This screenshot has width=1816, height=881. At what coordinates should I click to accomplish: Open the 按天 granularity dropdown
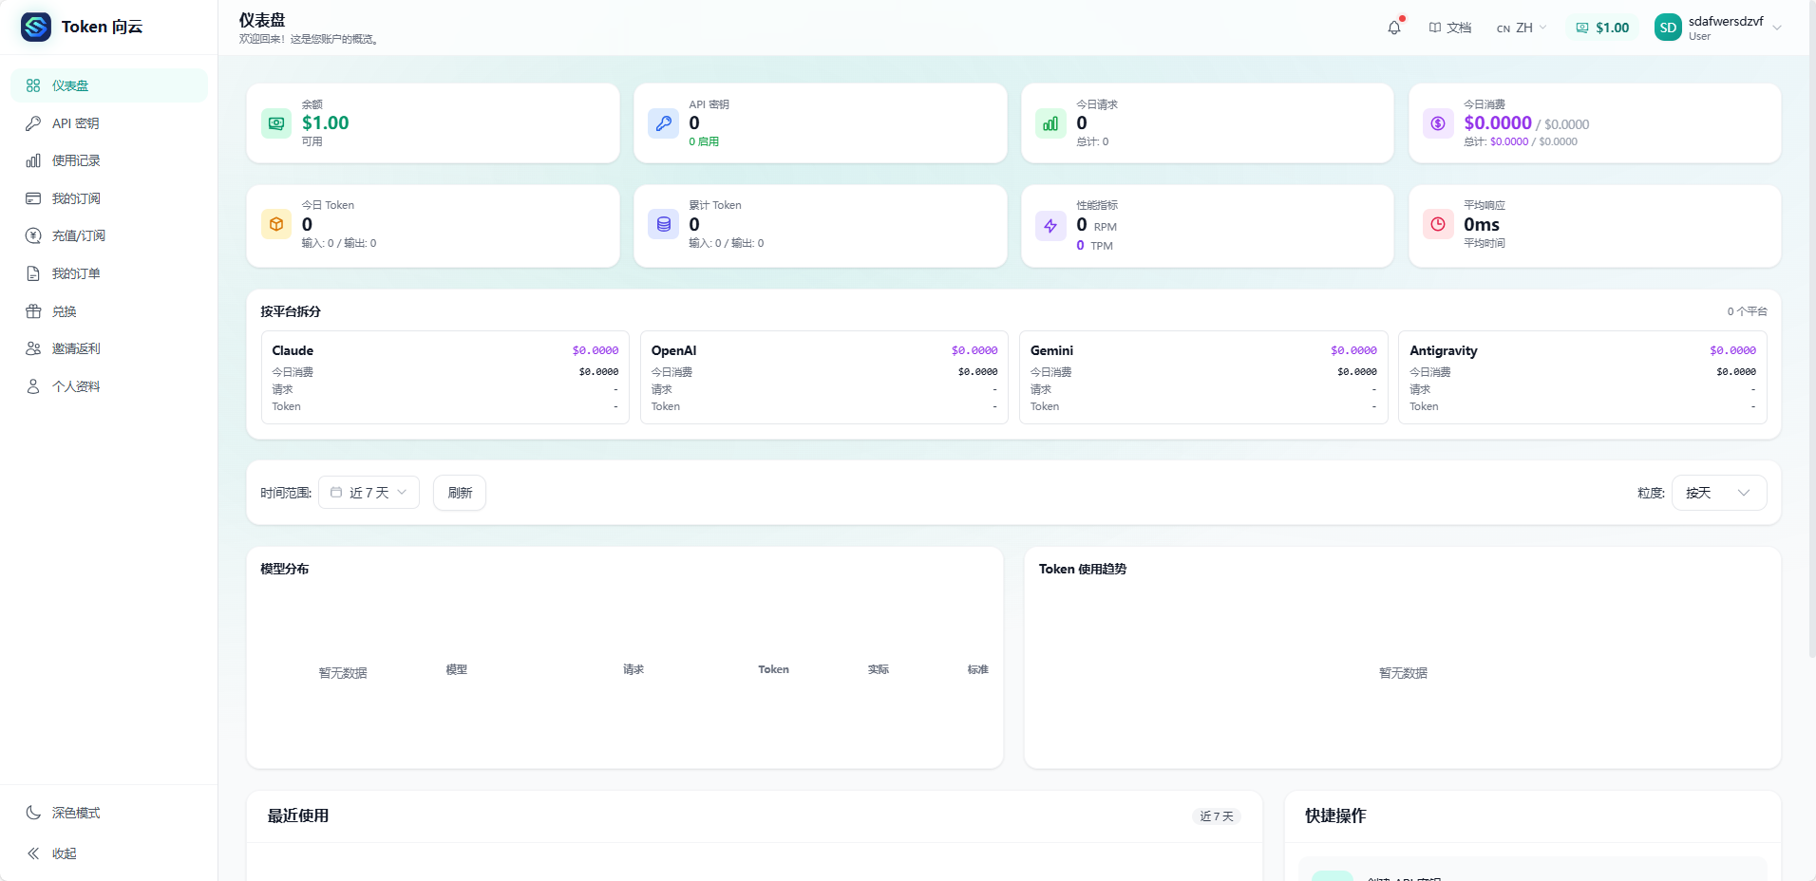1719,493
